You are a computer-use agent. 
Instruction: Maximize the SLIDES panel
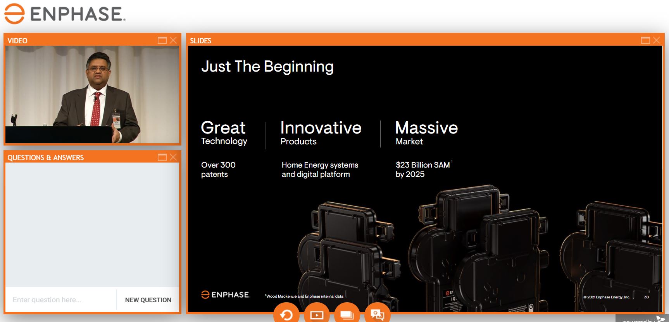(x=646, y=40)
